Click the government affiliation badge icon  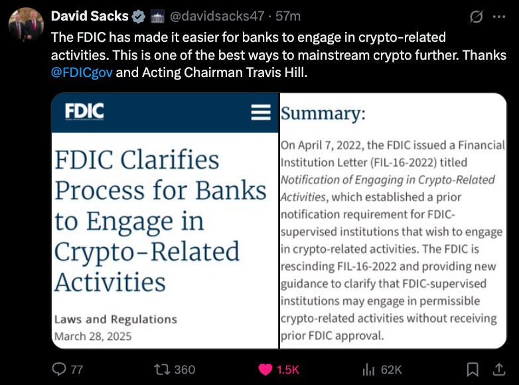[x=158, y=16]
